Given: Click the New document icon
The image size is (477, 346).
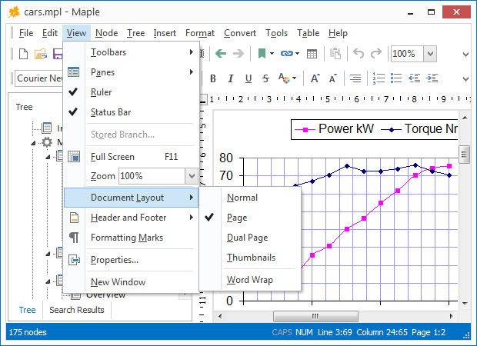Looking at the screenshot, I should [x=23, y=54].
